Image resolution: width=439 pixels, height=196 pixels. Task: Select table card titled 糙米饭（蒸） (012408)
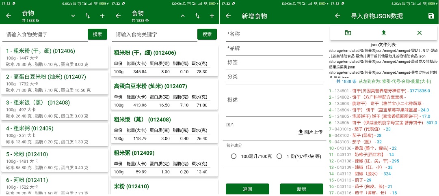[164, 128]
